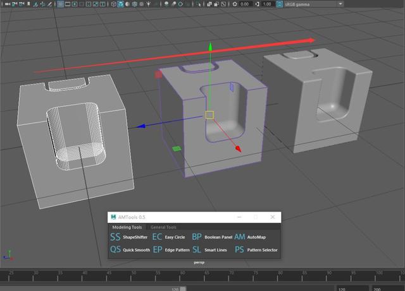This screenshot has height=291, width=405.
Task: Toggle the viewport grid display icon
Action: (x=61, y=4)
